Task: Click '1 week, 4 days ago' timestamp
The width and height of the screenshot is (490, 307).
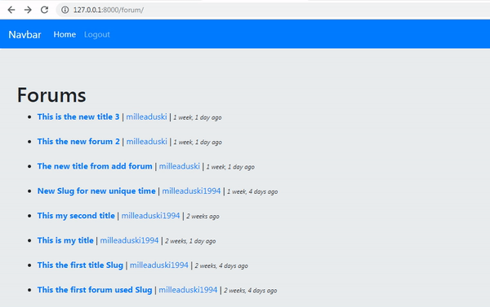Action: click(x=252, y=191)
